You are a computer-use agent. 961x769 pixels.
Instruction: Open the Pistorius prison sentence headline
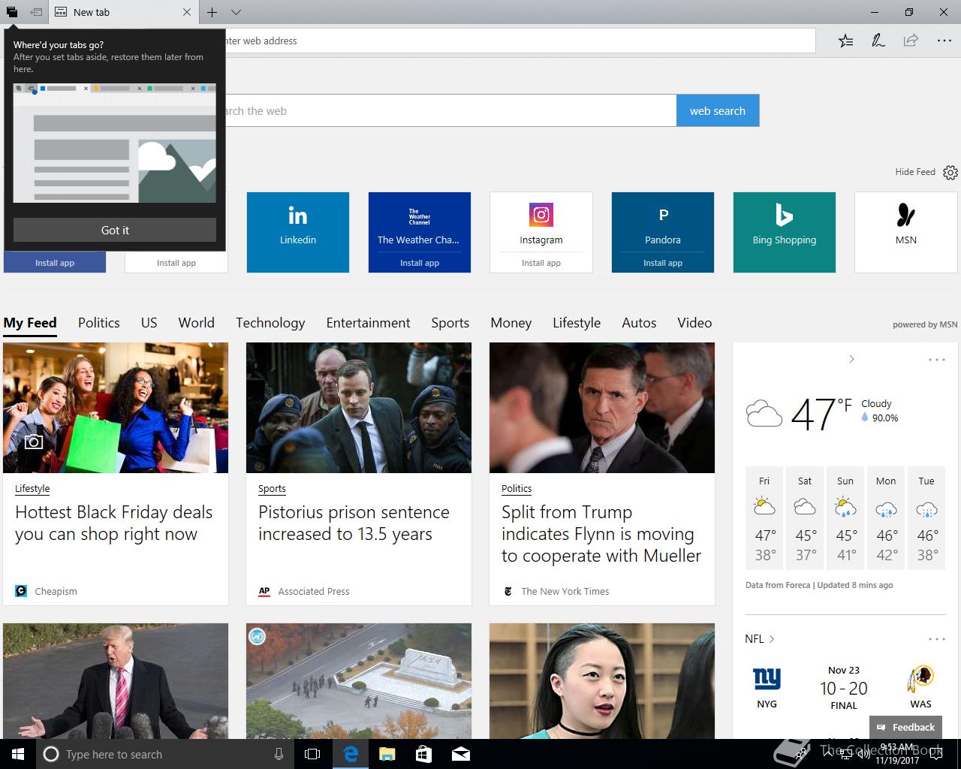(x=354, y=523)
